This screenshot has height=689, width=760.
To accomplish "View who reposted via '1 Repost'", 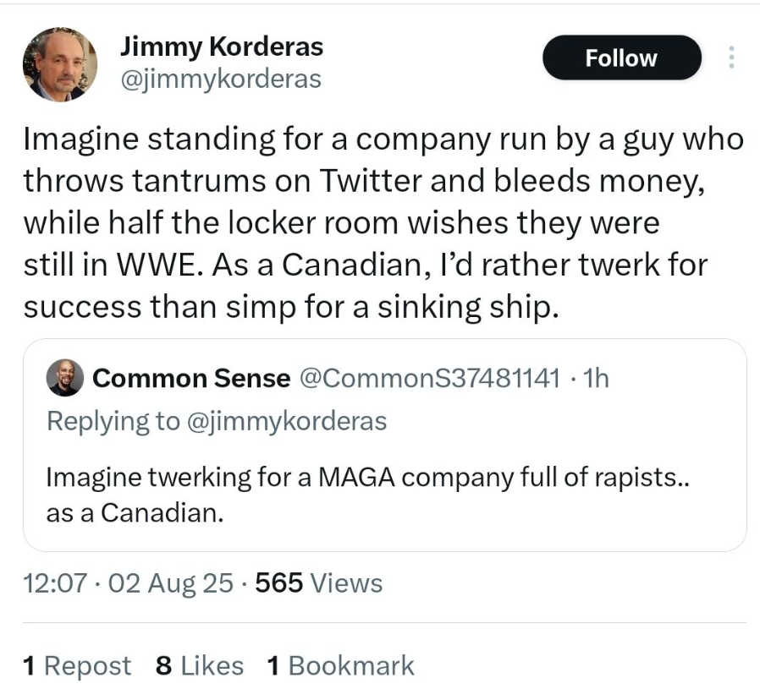I will tap(74, 665).
